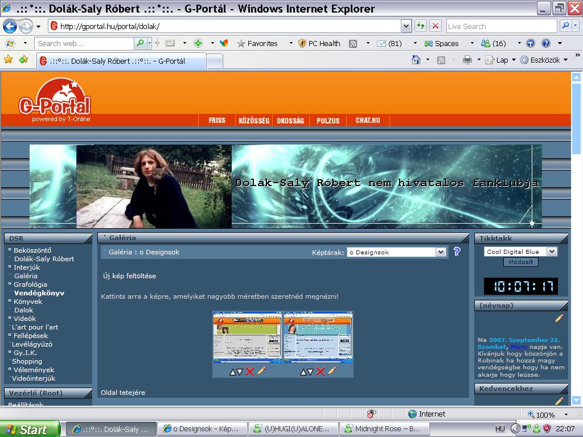Screen dimensions: 583x437
Task: Open the first design thumbnail image
Action: point(247,337)
